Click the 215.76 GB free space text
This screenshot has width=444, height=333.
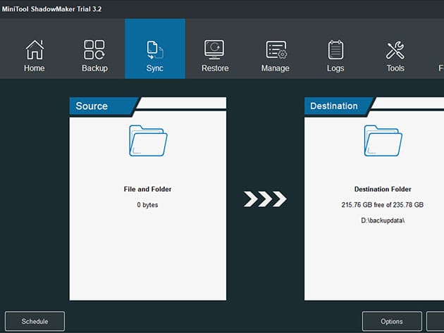click(x=383, y=204)
